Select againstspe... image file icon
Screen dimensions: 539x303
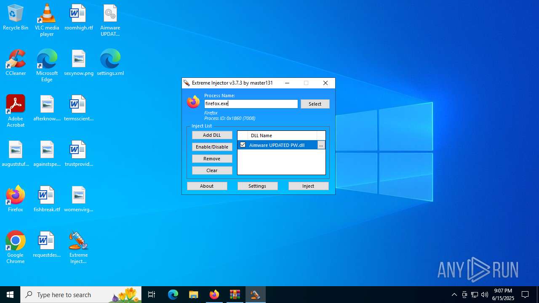[x=47, y=154]
